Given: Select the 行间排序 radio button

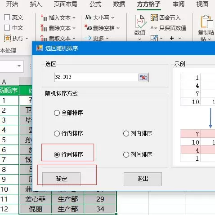Looking at the screenshot, I should (x=57, y=154).
